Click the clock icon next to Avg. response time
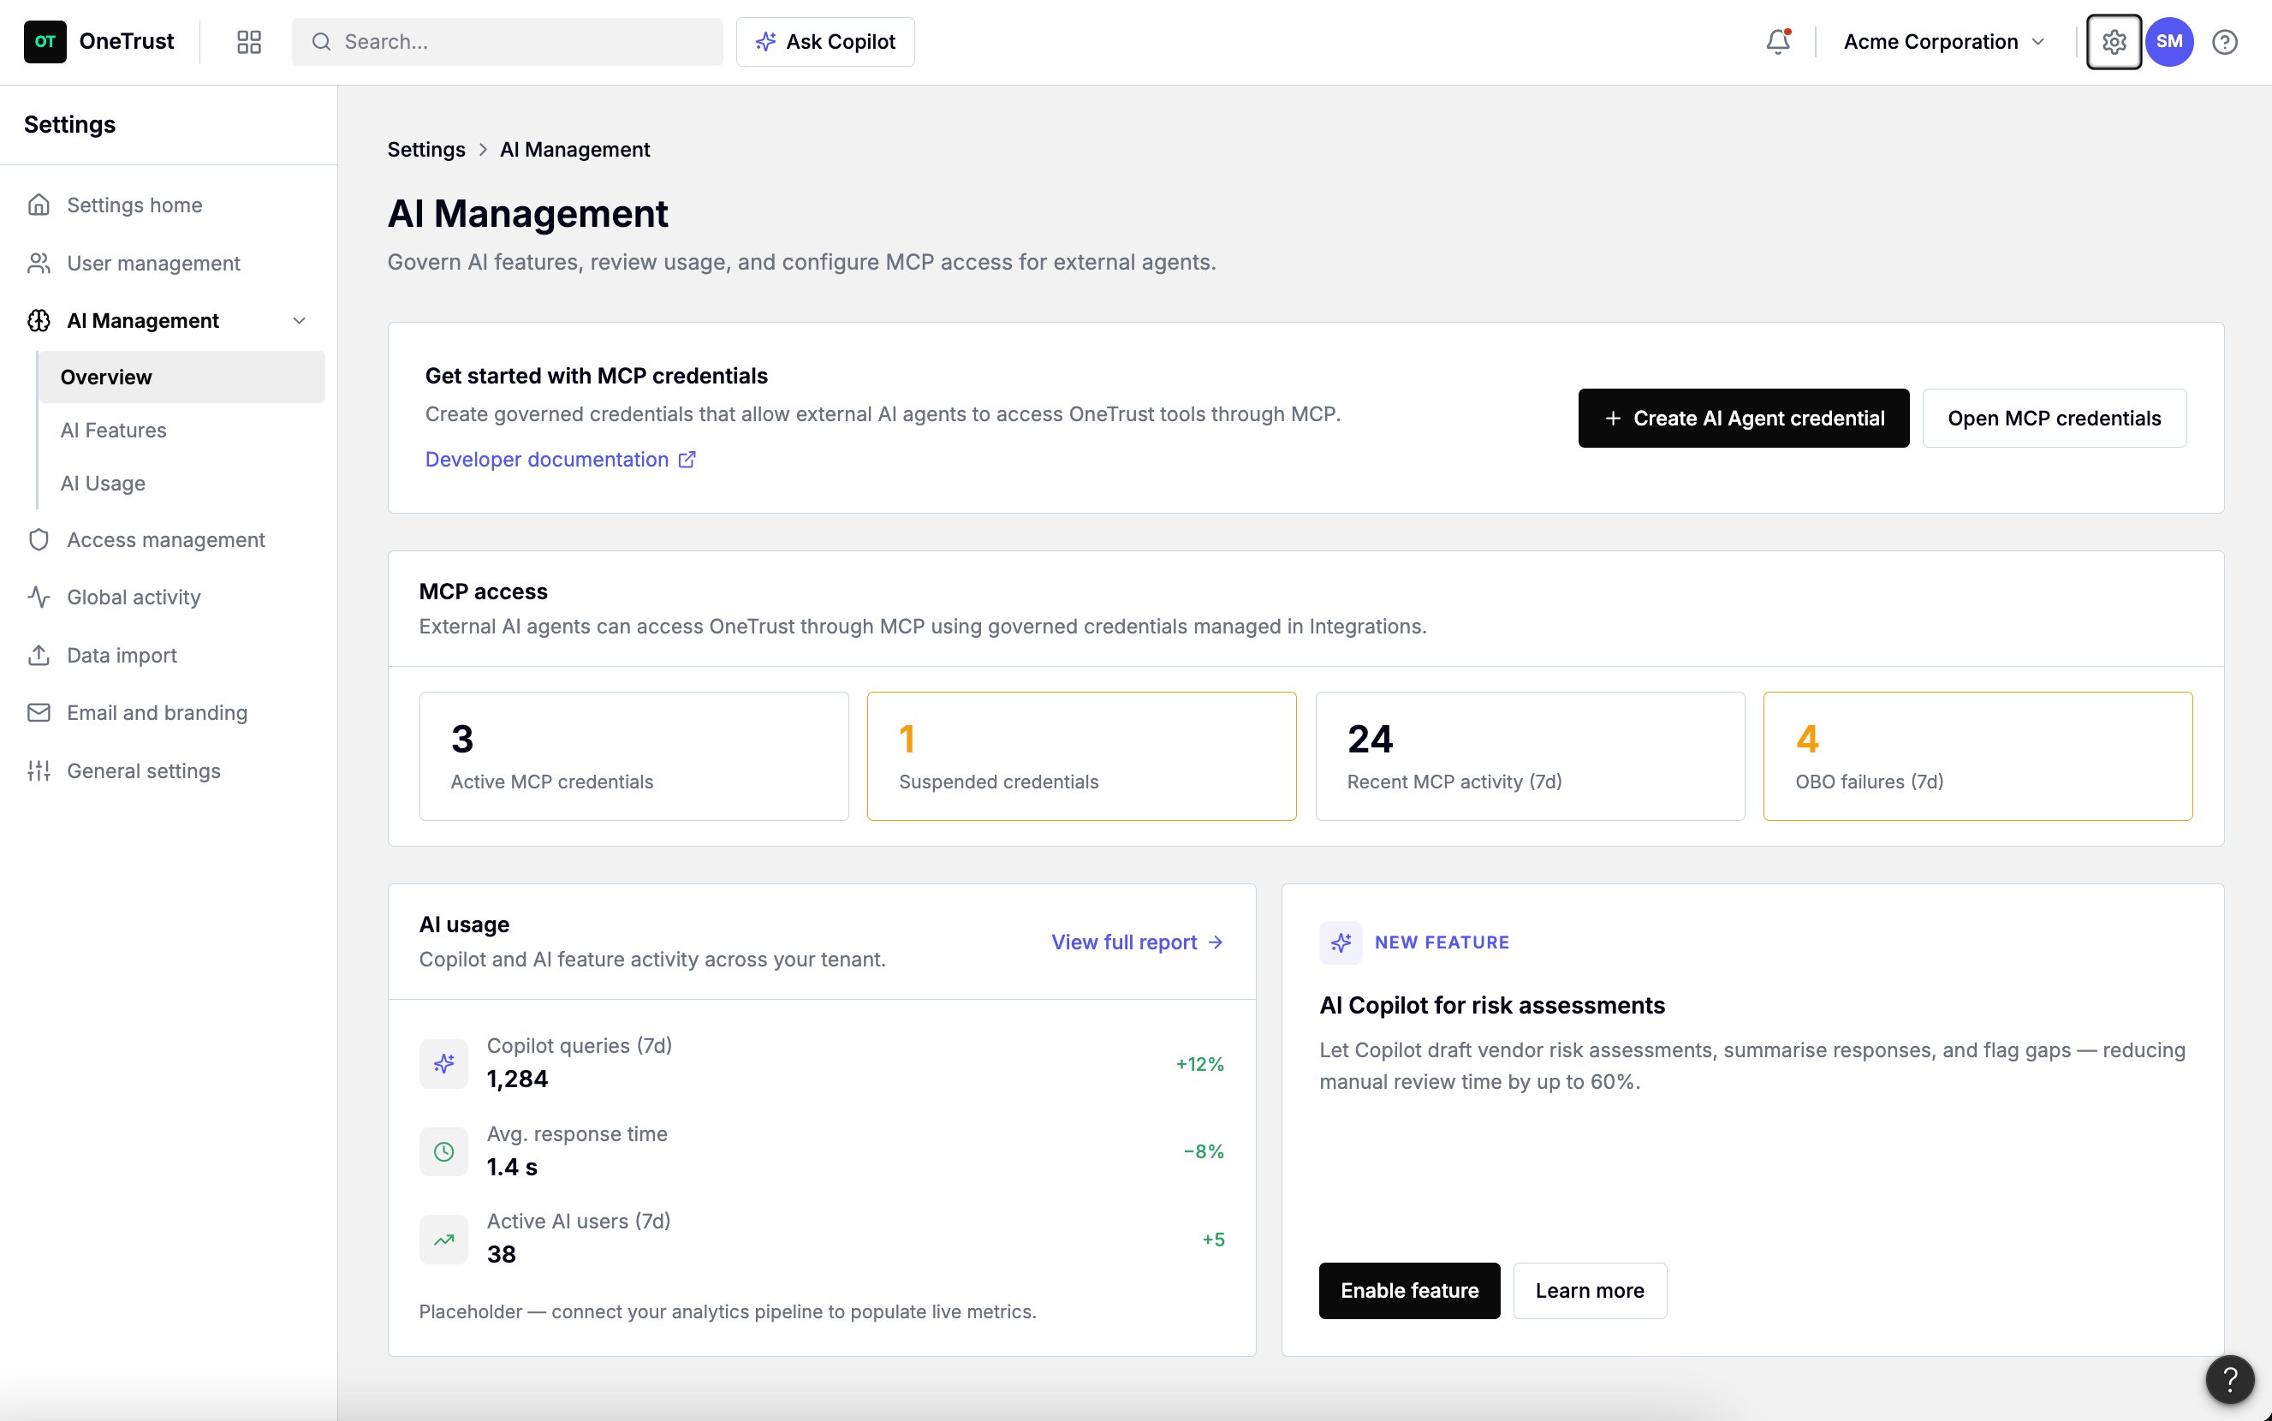The width and height of the screenshot is (2272, 1421). coord(443,1151)
